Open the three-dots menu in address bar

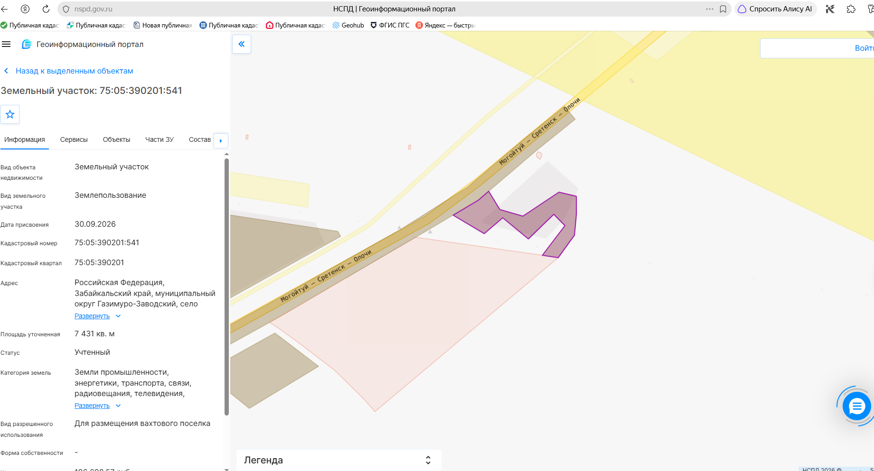709,9
